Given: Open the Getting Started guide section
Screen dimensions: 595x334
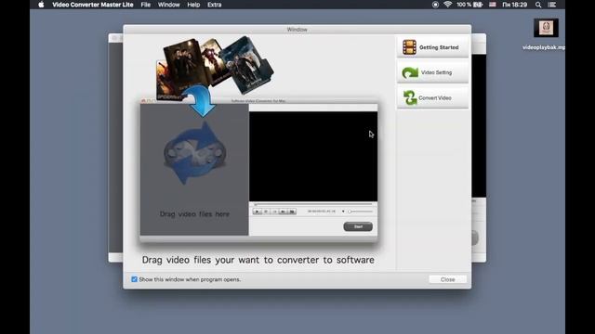Looking at the screenshot, I should [x=432, y=47].
